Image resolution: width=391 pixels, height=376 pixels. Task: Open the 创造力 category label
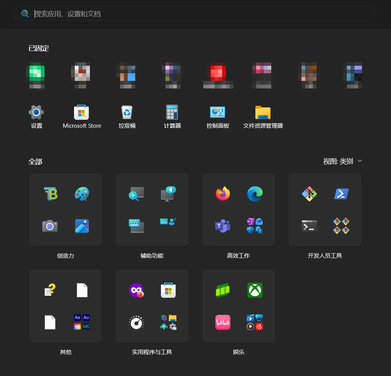point(65,255)
